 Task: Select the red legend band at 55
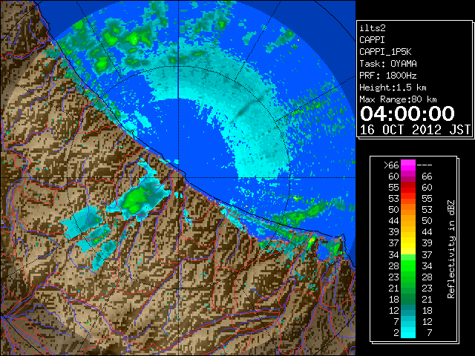(x=408, y=188)
